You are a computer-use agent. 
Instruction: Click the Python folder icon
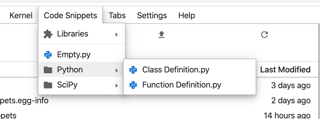(48, 70)
